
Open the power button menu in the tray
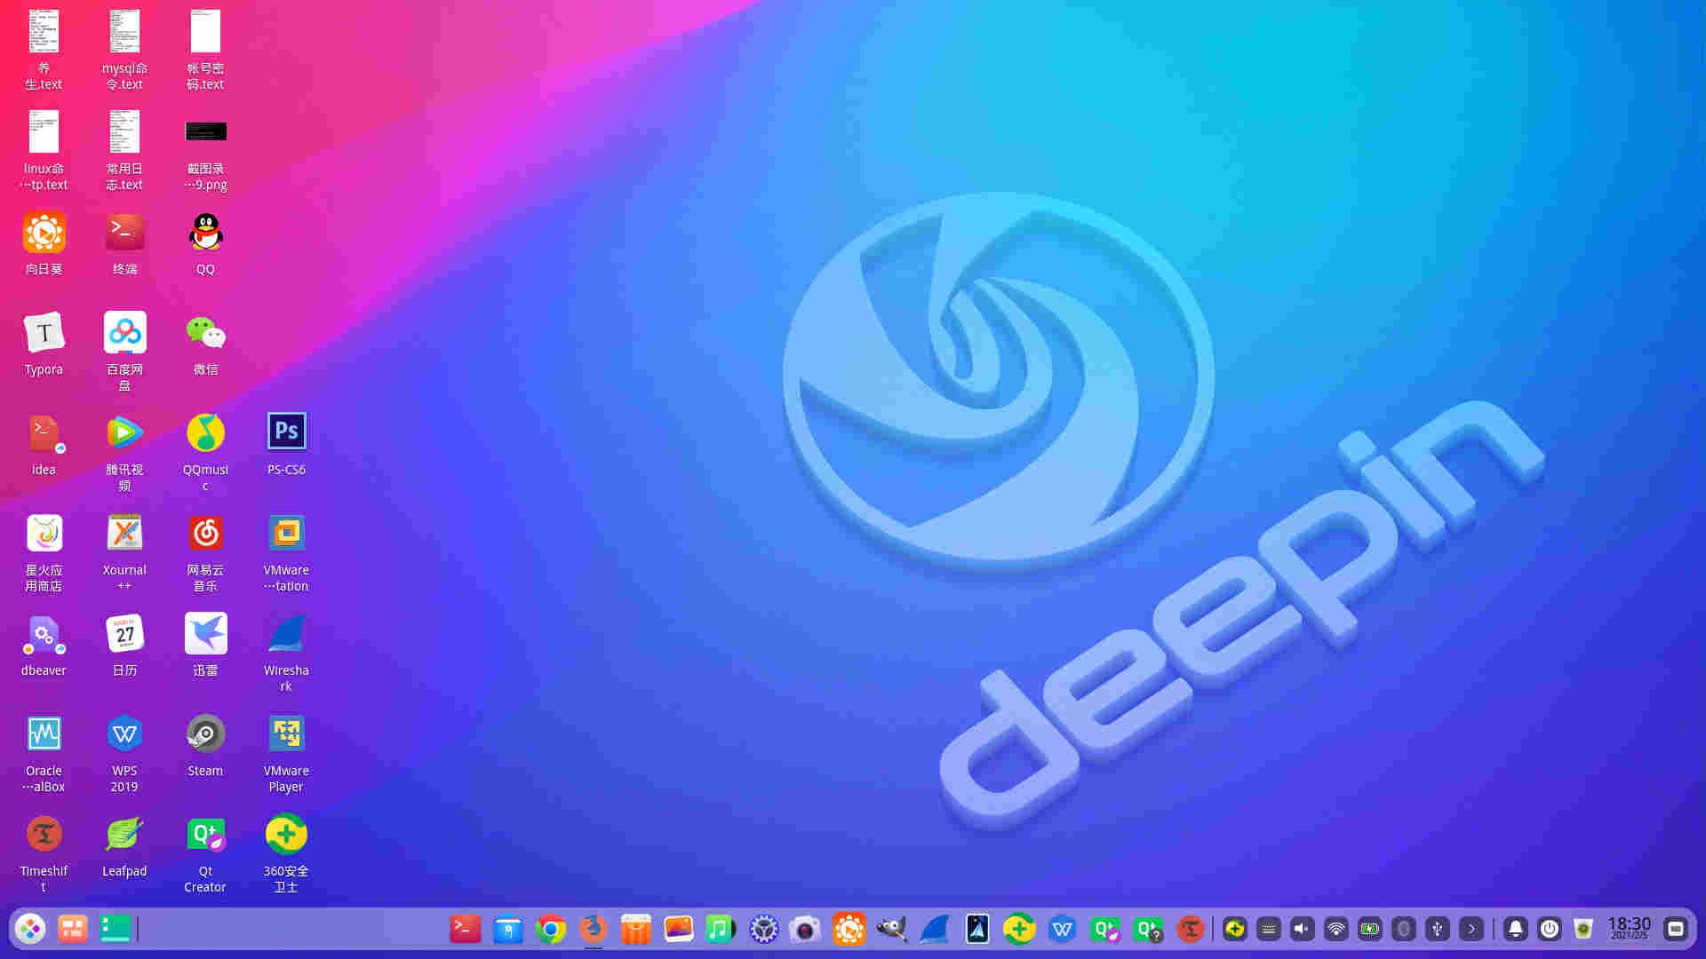pos(1550,929)
